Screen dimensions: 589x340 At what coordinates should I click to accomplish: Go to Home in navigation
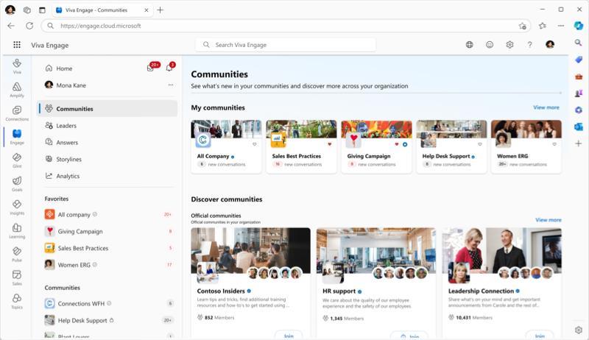click(64, 68)
